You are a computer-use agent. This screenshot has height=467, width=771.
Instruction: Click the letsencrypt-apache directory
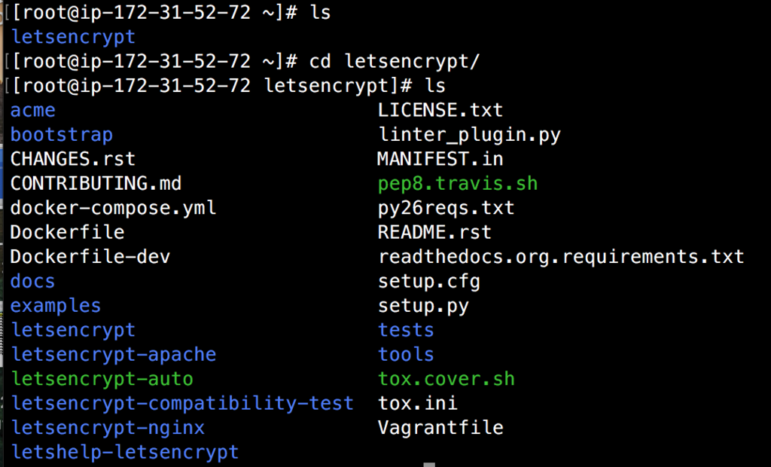(114, 355)
